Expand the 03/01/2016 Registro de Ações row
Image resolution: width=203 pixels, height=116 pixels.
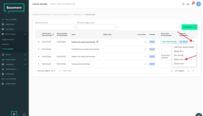(x=39, y=42)
